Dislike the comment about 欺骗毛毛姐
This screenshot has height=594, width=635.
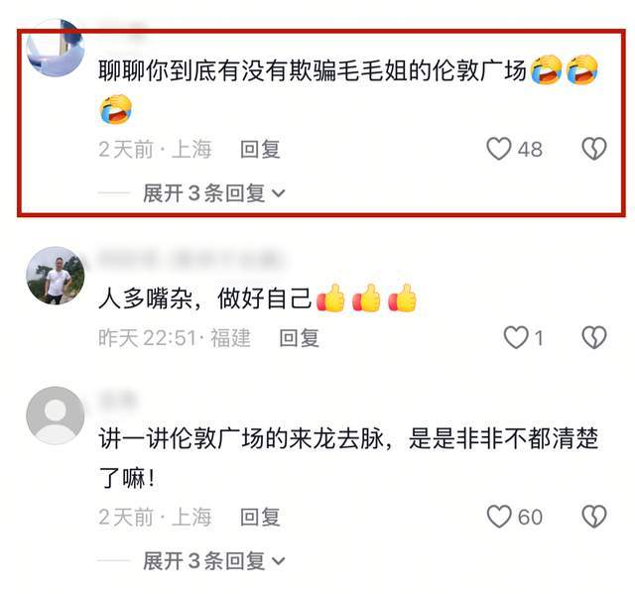point(593,149)
